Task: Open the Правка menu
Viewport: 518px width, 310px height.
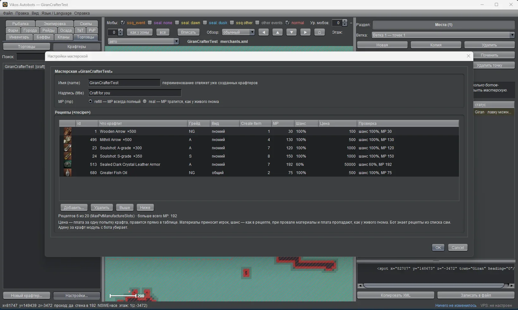Action: point(22,13)
